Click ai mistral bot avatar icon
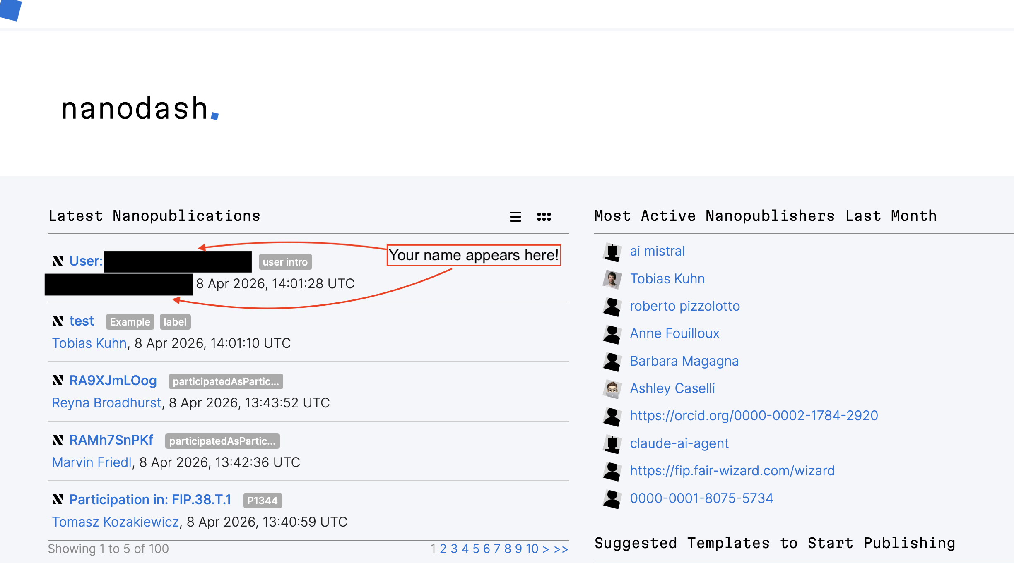Screen dimensions: 1014x563 (x=612, y=252)
